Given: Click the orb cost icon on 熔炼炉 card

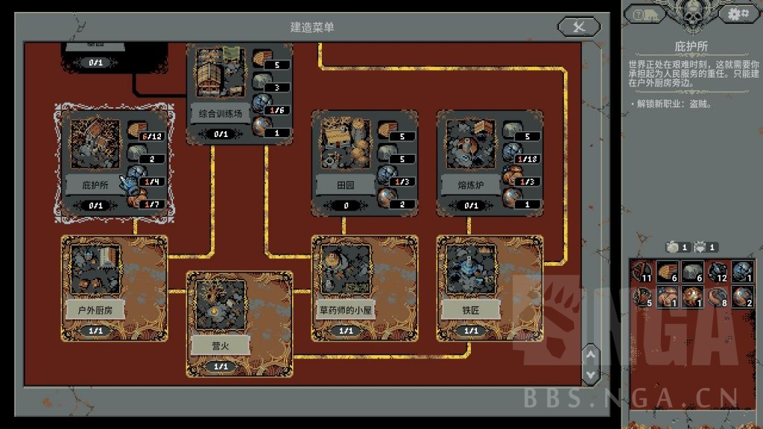Looking at the screenshot, I should point(513,198).
